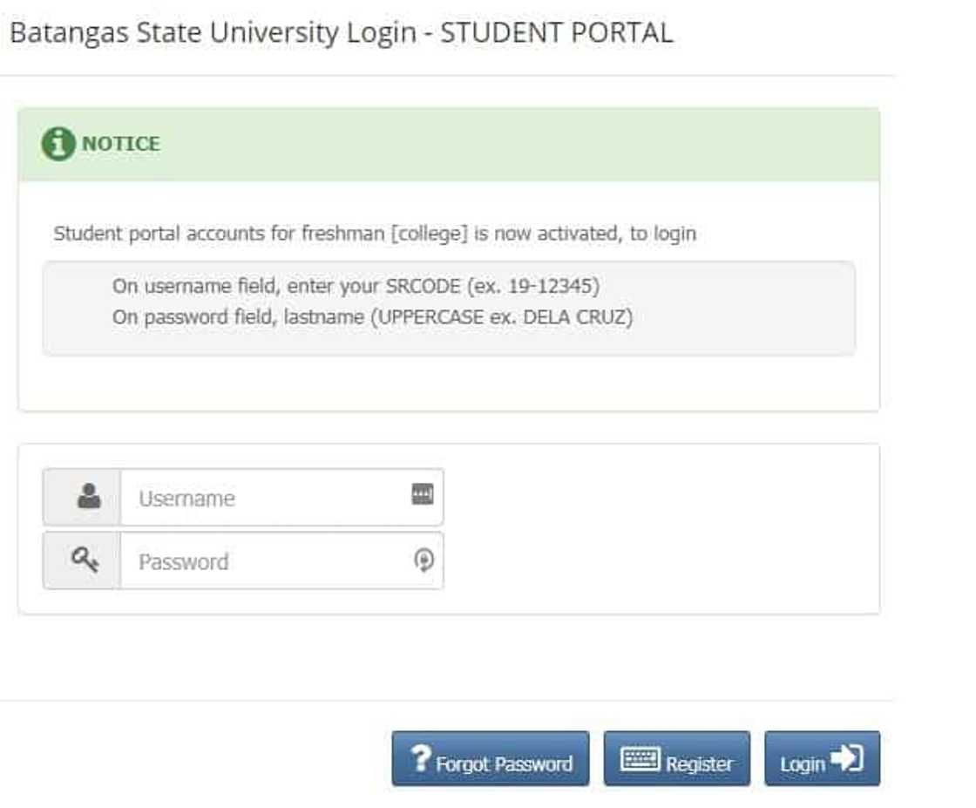
Task: Click the question mark icon on Forgot Password
Action: [x=422, y=759]
